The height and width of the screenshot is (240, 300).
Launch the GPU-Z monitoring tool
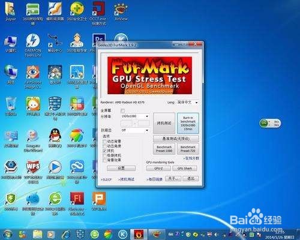tap(158, 169)
